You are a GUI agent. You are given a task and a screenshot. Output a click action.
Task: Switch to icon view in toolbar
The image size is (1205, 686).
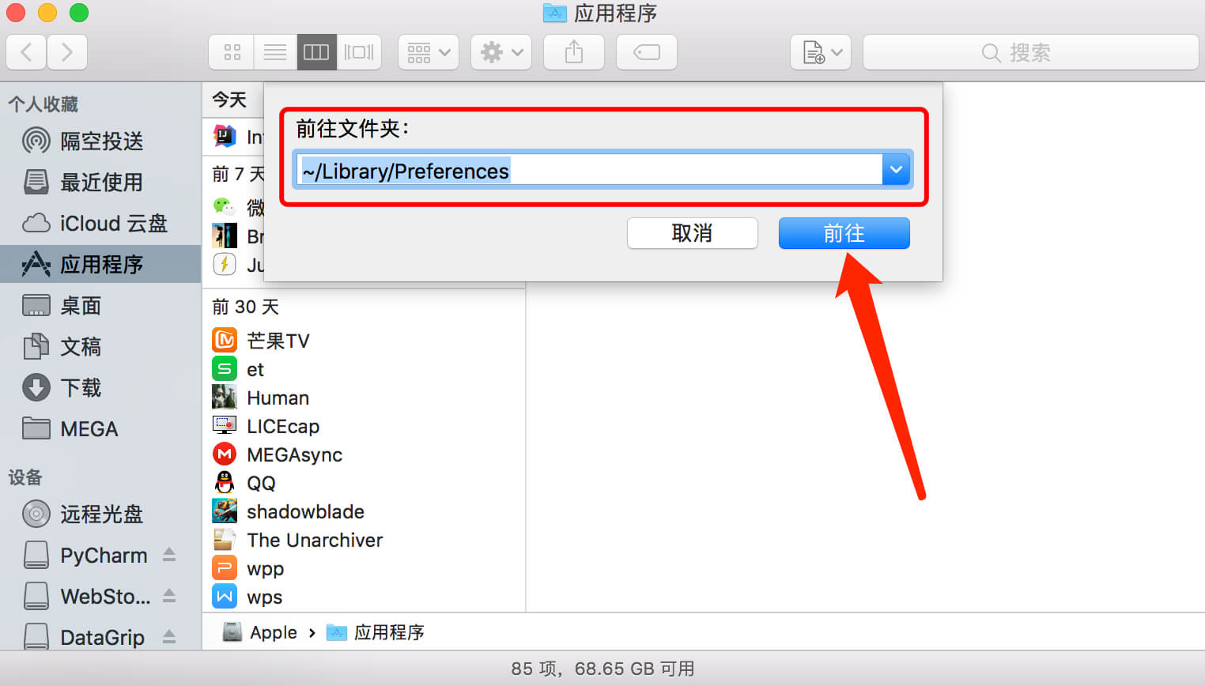[232, 52]
